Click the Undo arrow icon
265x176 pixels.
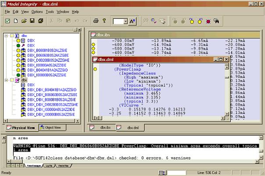click(x=77, y=21)
